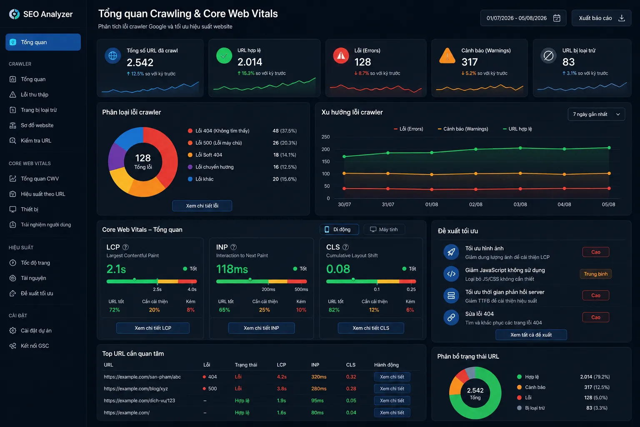Viewport: 640px width, 427px height.
Task: Click the 2.542 Tổng URL status donut chart
Action: point(475,393)
